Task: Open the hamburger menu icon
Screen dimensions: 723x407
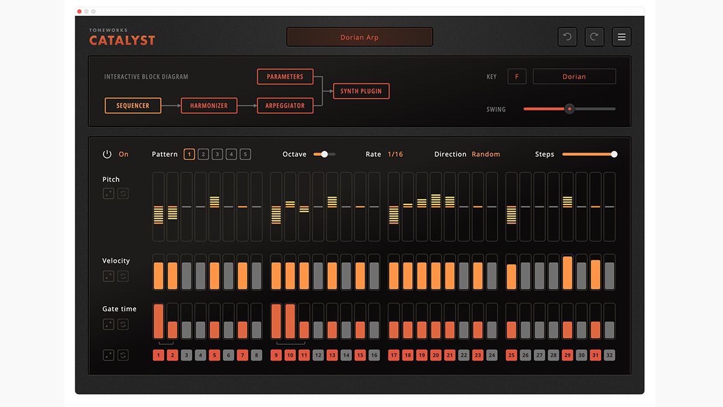Action: point(621,37)
